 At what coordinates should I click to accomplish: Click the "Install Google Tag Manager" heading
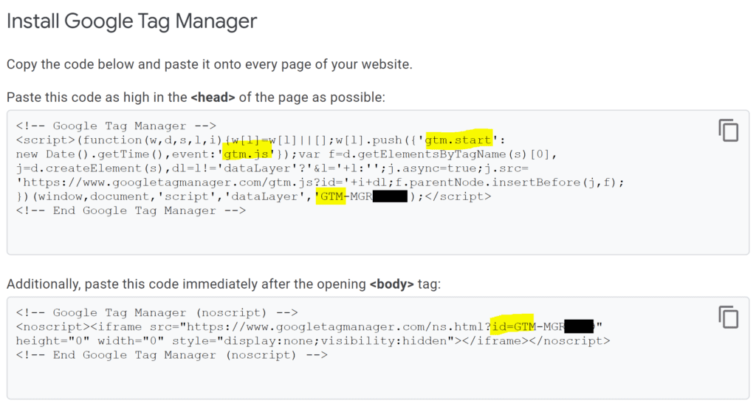[x=131, y=21]
